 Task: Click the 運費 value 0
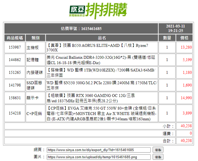point(191,133)
